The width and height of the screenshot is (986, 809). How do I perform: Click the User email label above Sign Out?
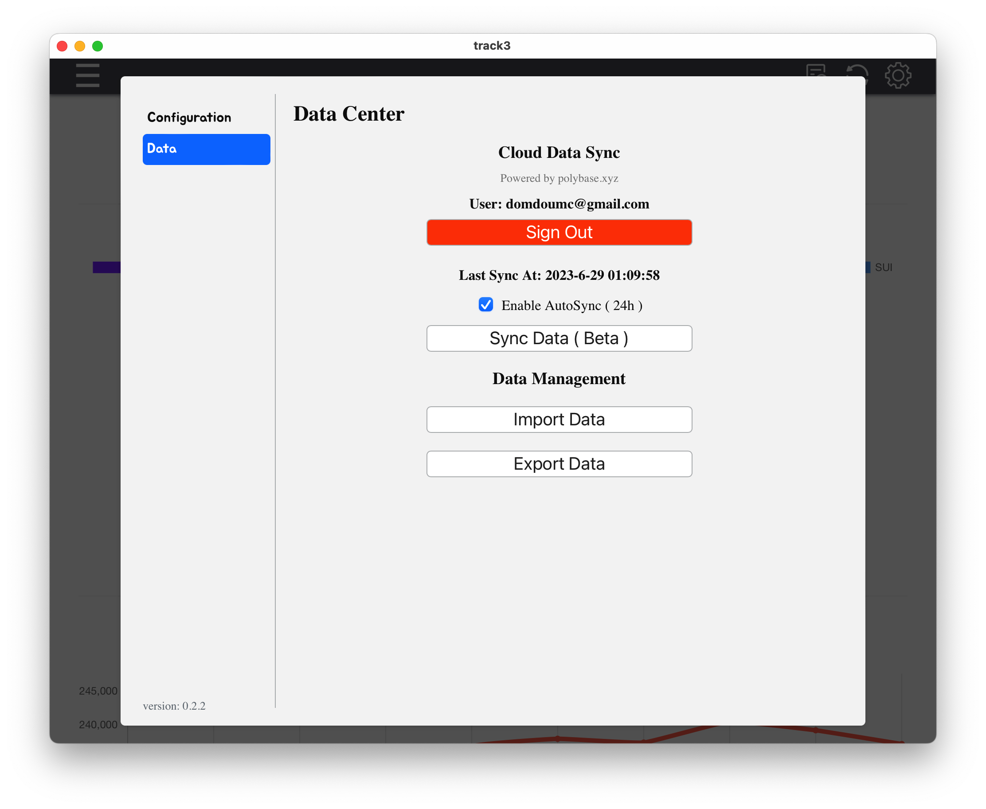(x=559, y=204)
